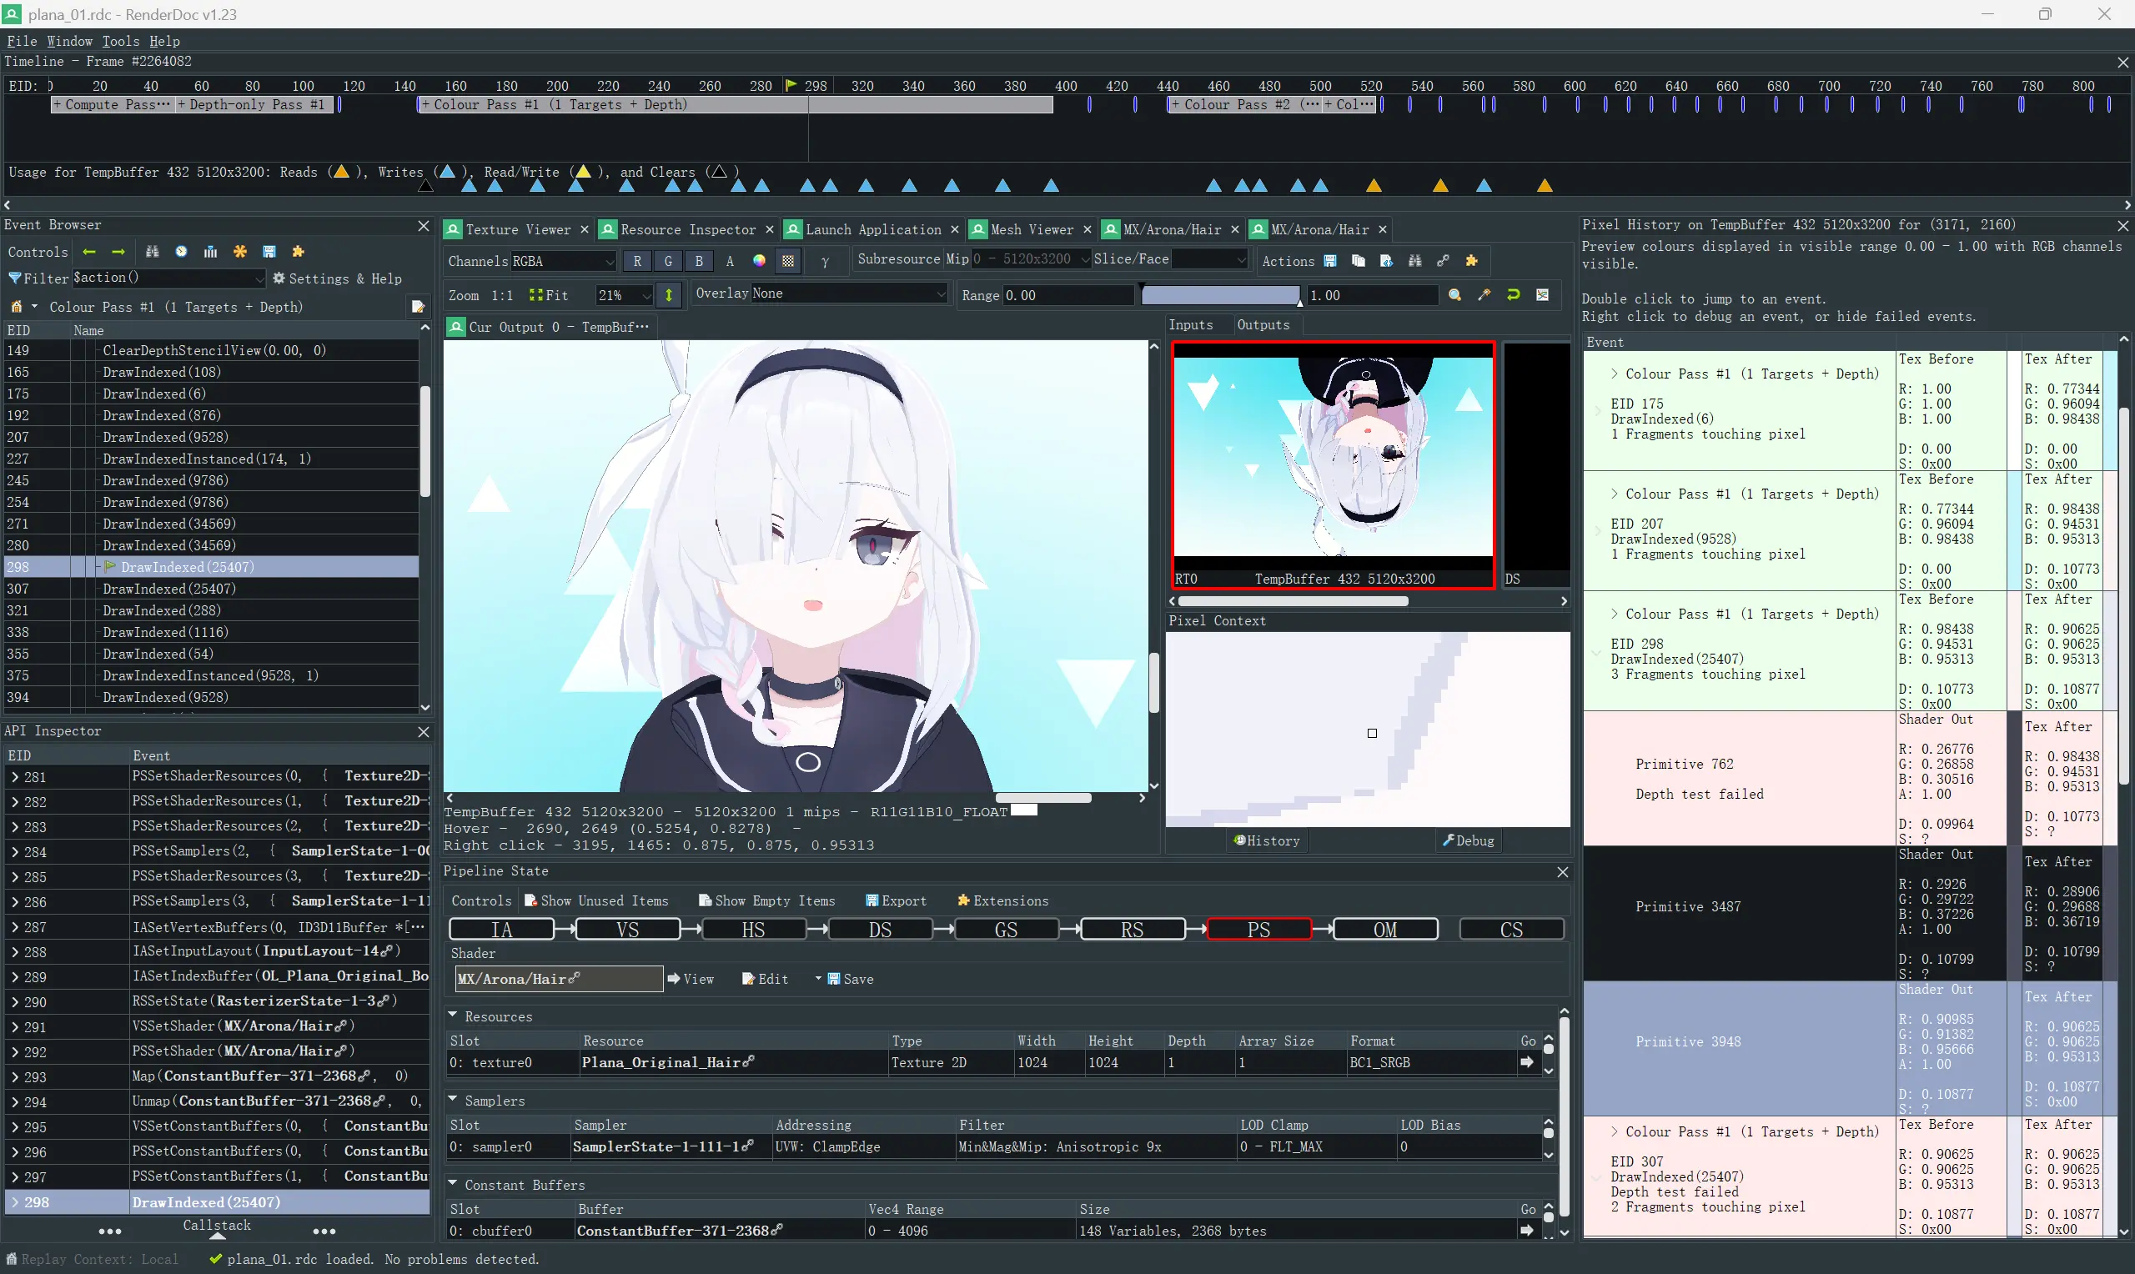Toggle the alpha A channel
The image size is (2135, 1274).
click(730, 261)
